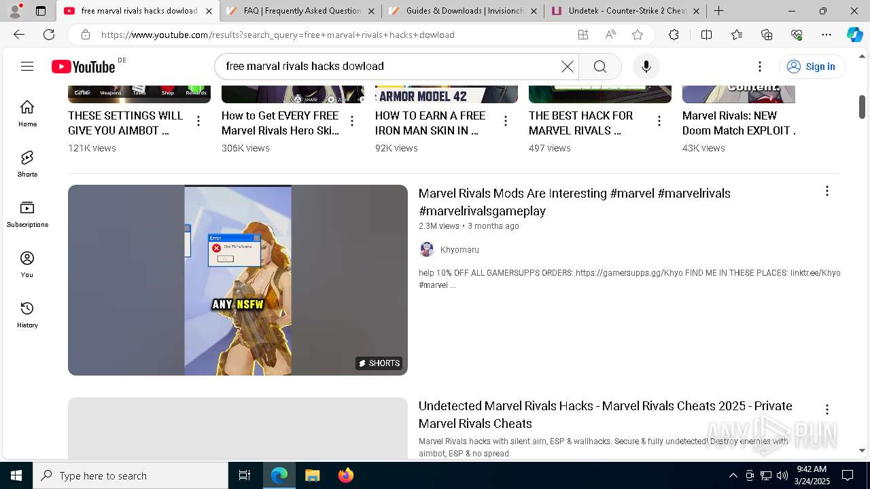Screen dimensions: 870x489
Task: Open Collections in browser toolbar
Action: [x=767, y=35]
